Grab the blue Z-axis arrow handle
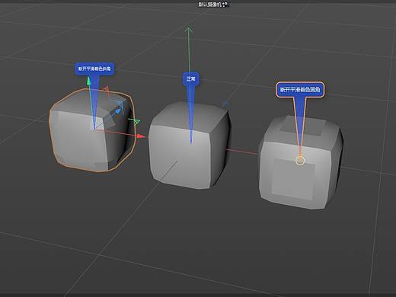The width and height of the screenshot is (396, 297). click(x=117, y=111)
